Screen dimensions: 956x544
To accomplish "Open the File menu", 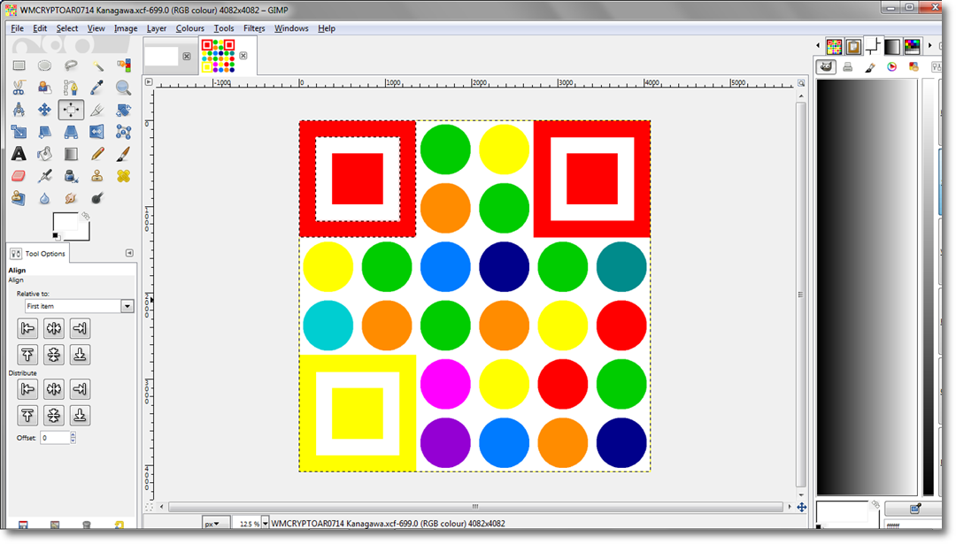I will [17, 28].
